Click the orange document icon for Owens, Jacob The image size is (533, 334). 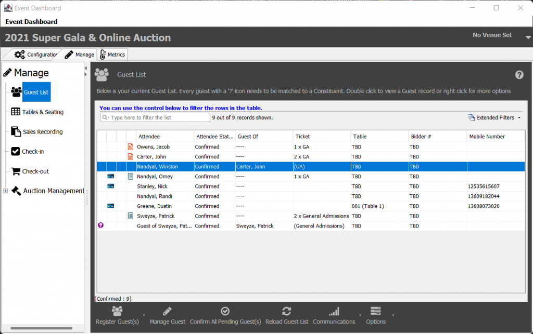pos(131,147)
